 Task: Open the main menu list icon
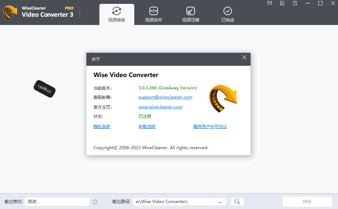295,3
